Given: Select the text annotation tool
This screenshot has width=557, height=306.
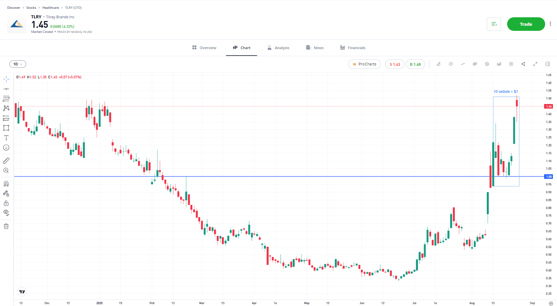Looking at the screenshot, I should click(x=6, y=138).
